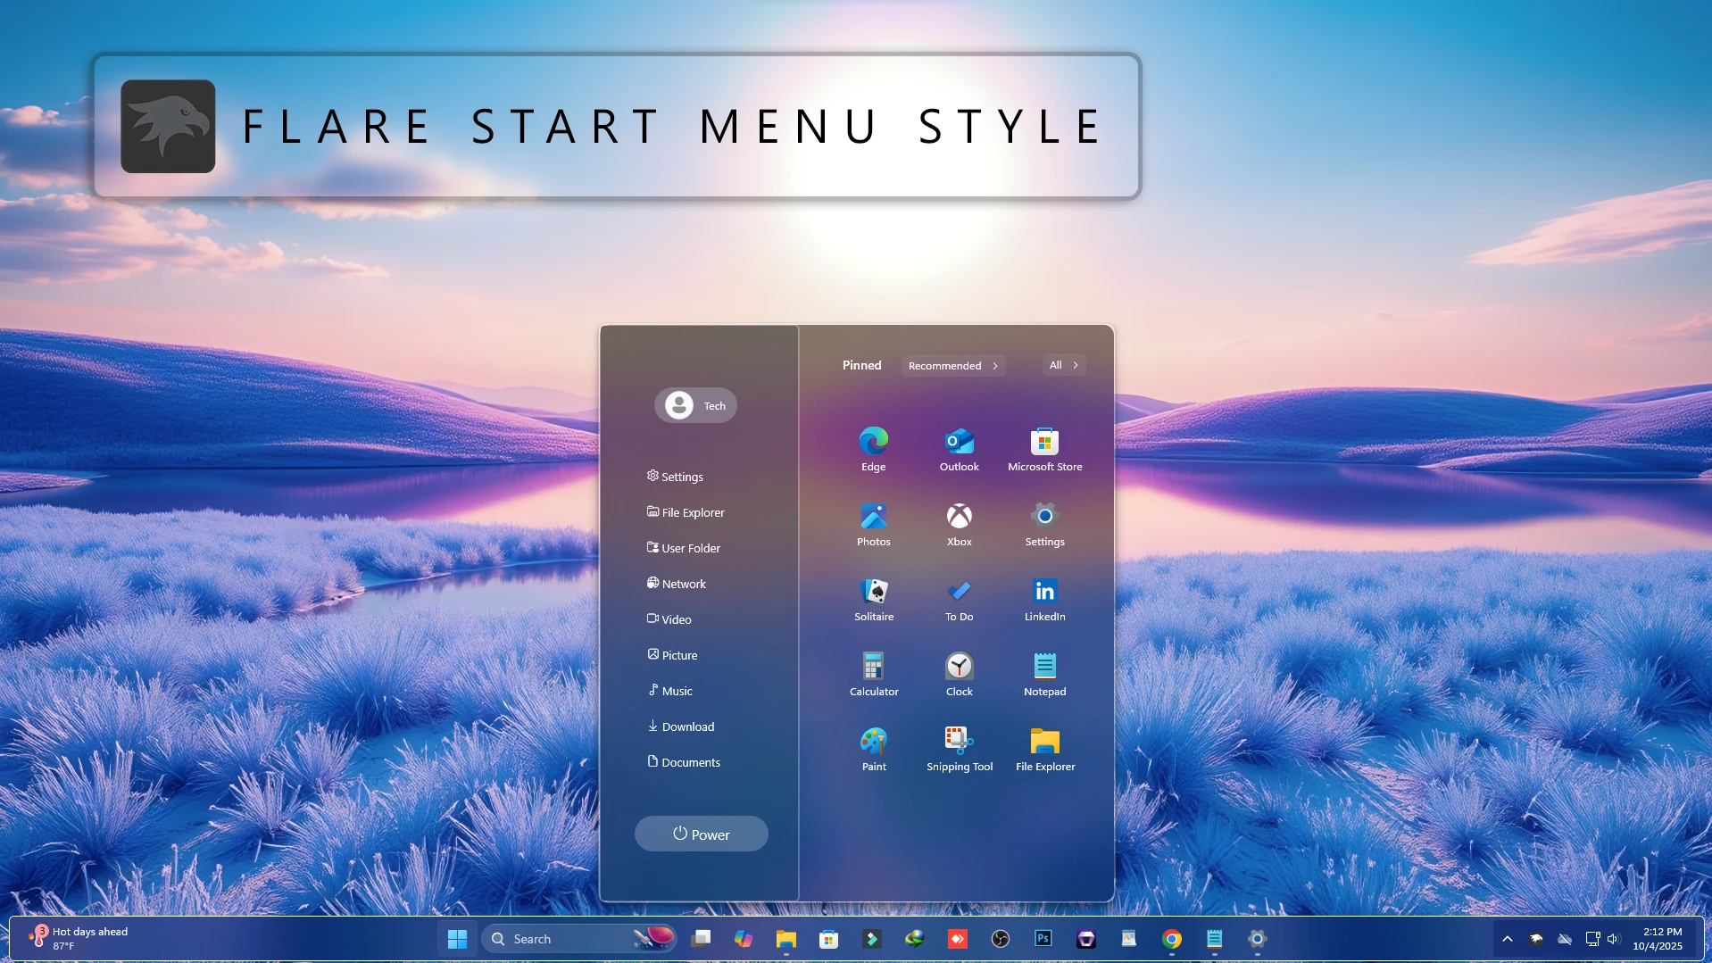Click the Power button
1712x963 pixels.
coord(701,834)
